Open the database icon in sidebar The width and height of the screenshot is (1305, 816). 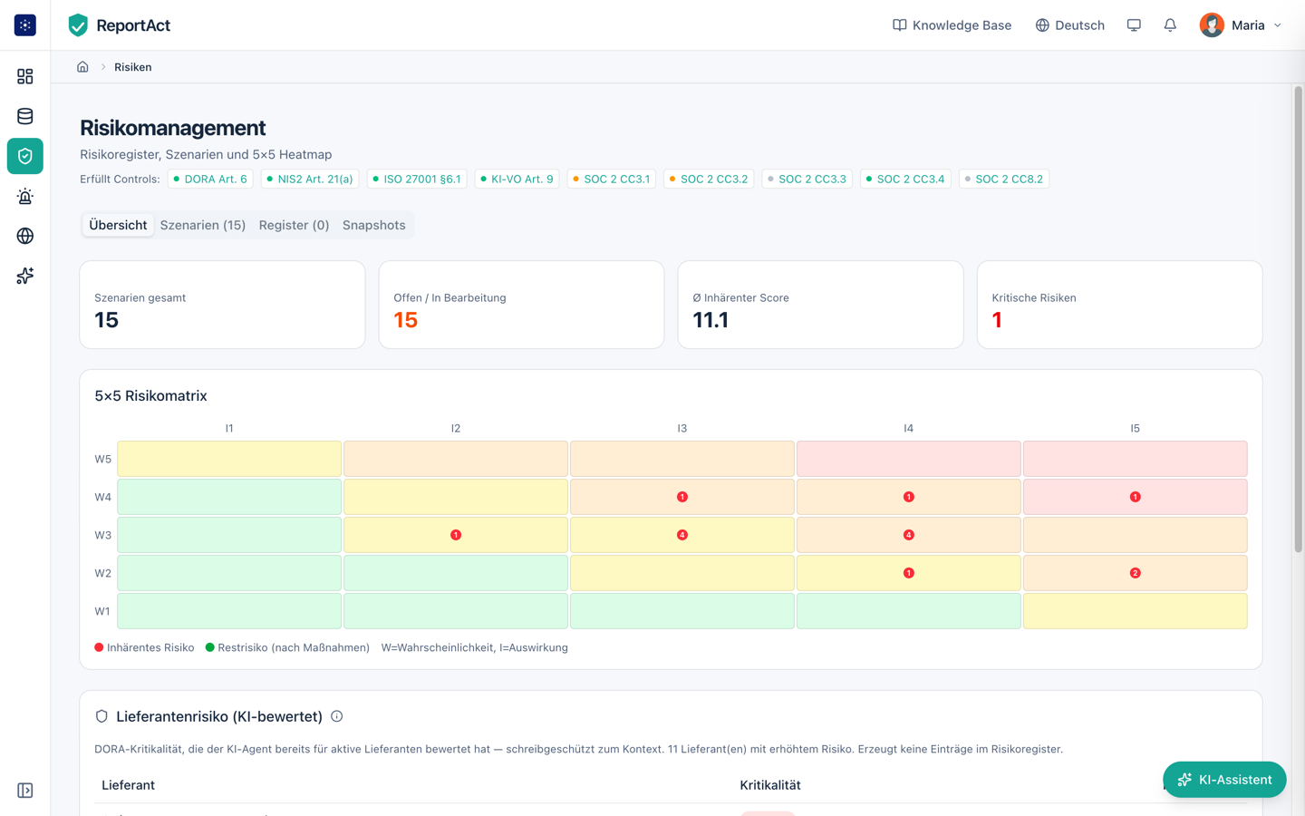click(25, 116)
